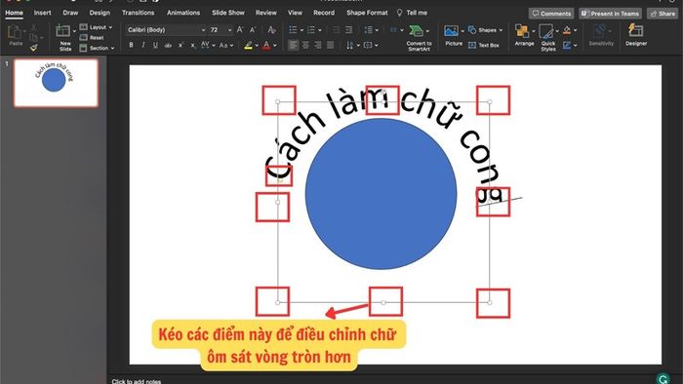
Task: Click the Comments button
Action: coord(551,14)
